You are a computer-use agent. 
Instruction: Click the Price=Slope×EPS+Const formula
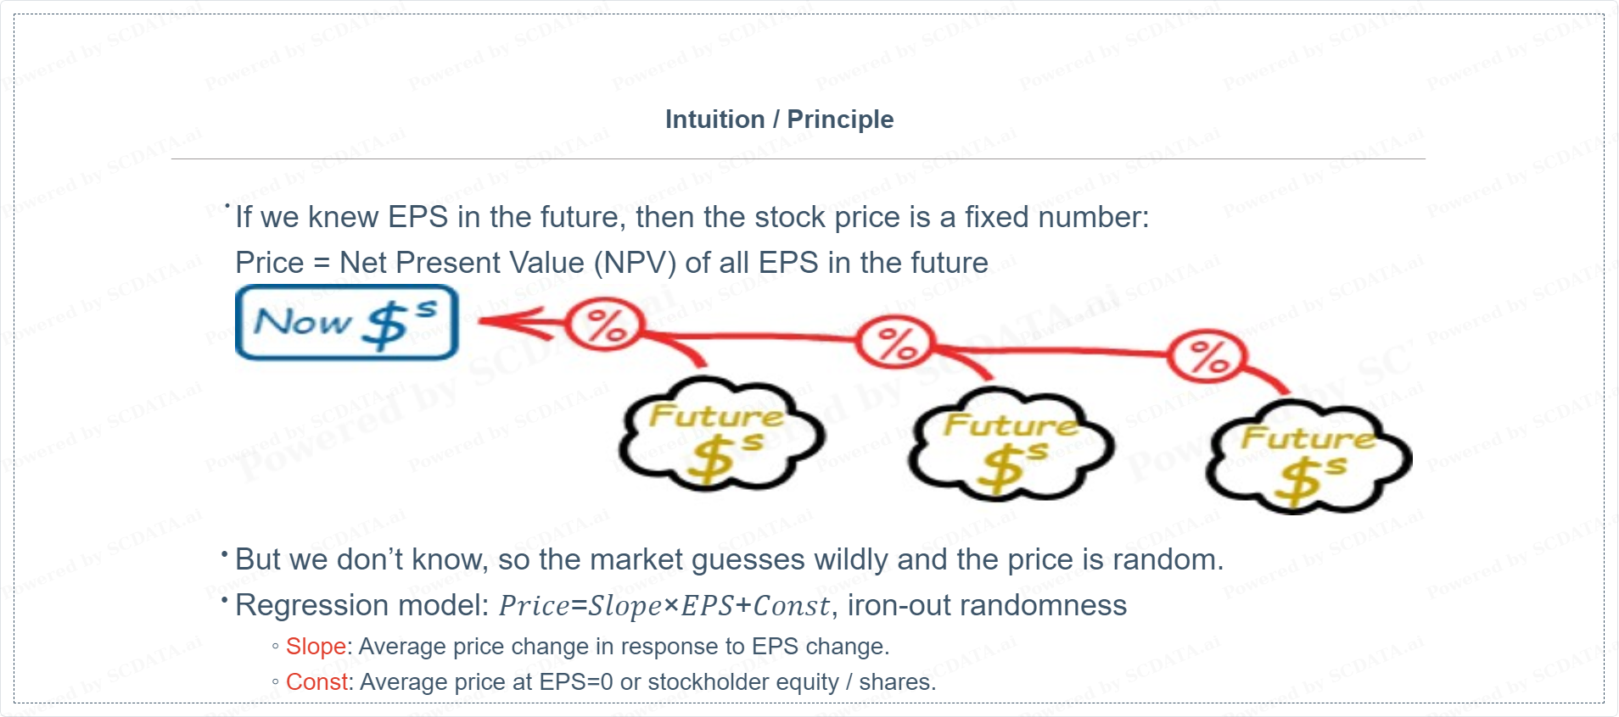point(664,605)
